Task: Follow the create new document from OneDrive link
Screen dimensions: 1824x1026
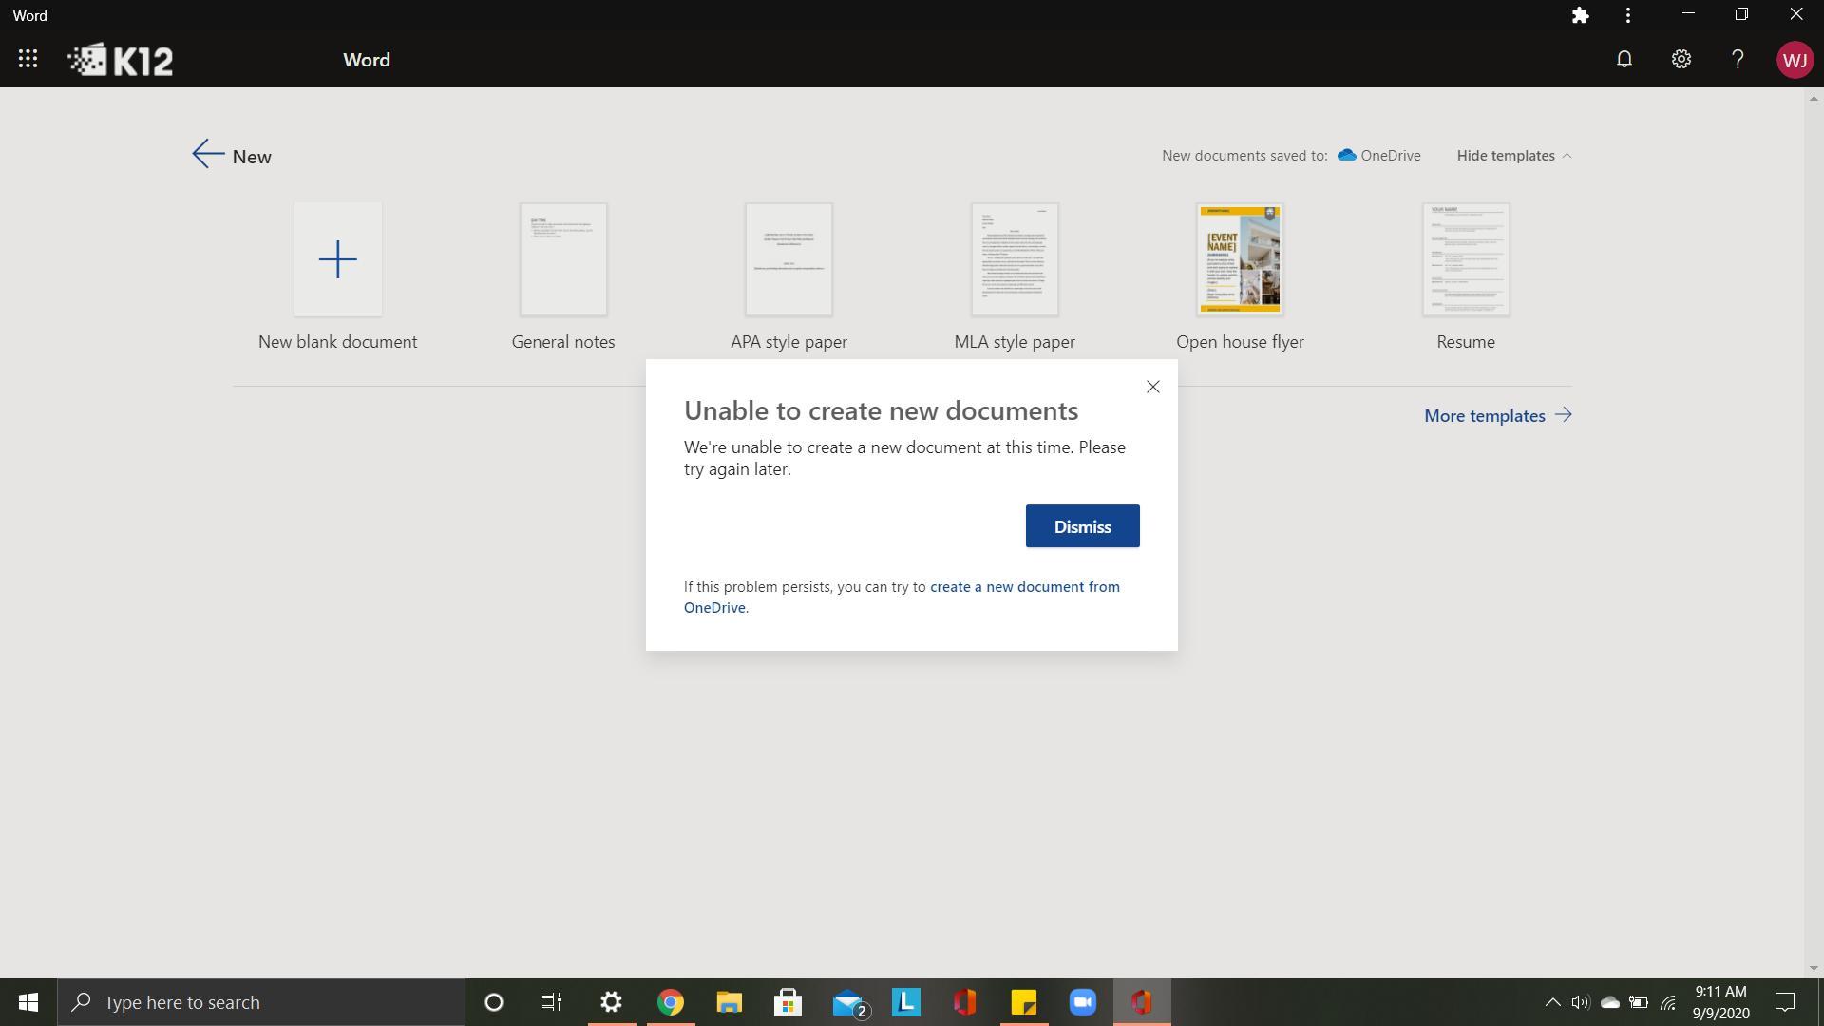Action: tap(1023, 587)
